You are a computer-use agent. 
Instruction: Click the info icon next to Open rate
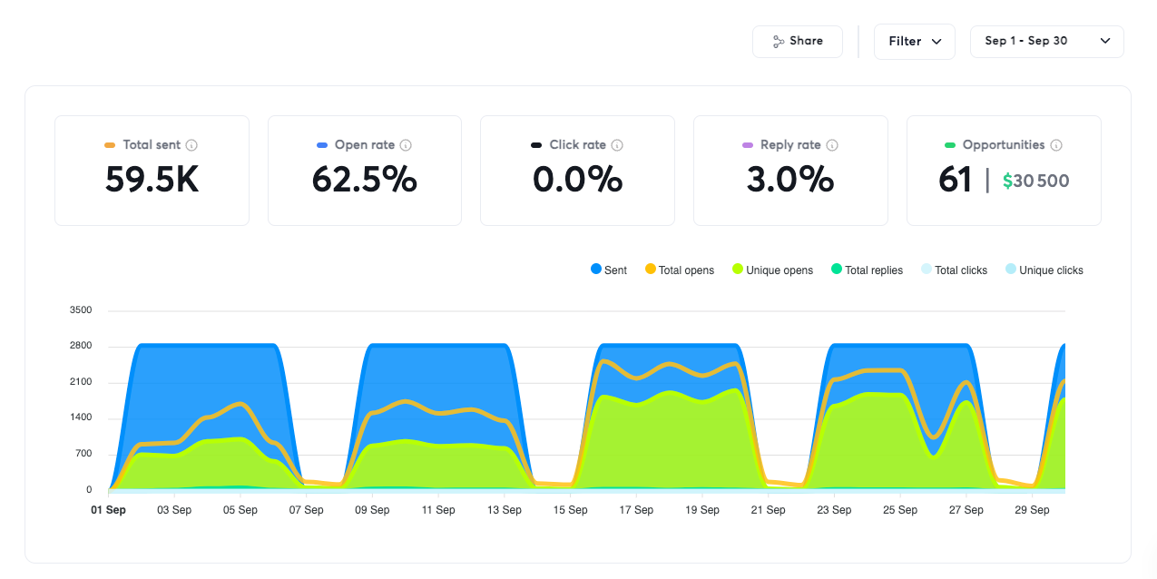[x=406, y=145]
